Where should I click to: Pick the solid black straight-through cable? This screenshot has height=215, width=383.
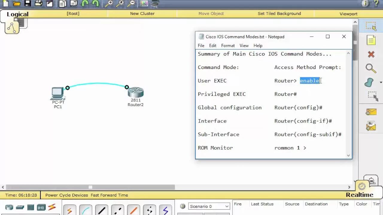[101, 210]
